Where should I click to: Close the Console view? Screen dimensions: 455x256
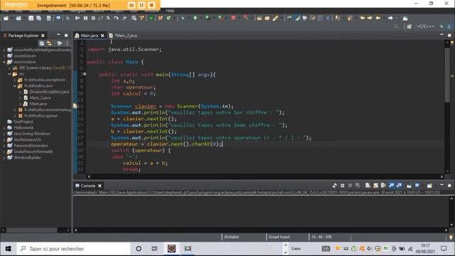pos(100,186)
